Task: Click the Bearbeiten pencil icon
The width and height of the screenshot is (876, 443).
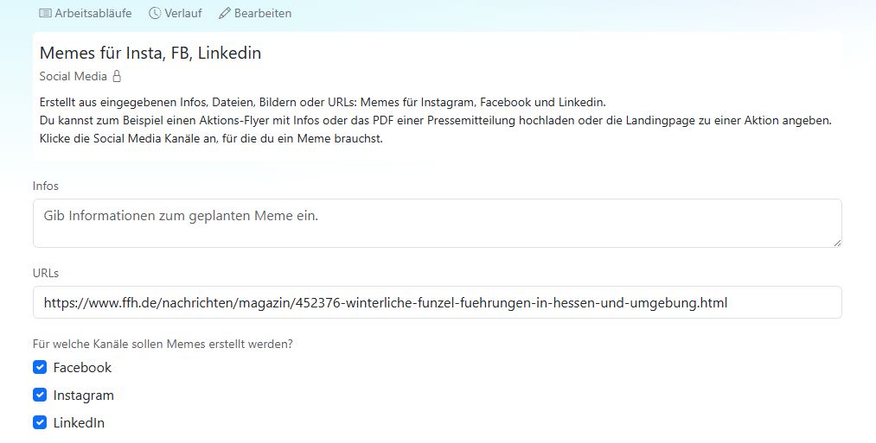Action: click(225, 14)
